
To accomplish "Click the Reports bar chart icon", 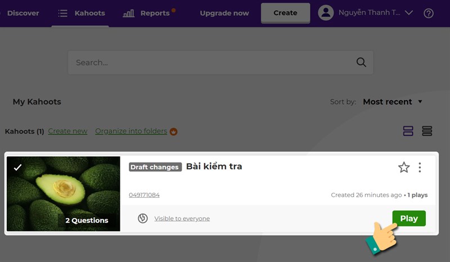I will pyautogui.click(x=129, y=13).
